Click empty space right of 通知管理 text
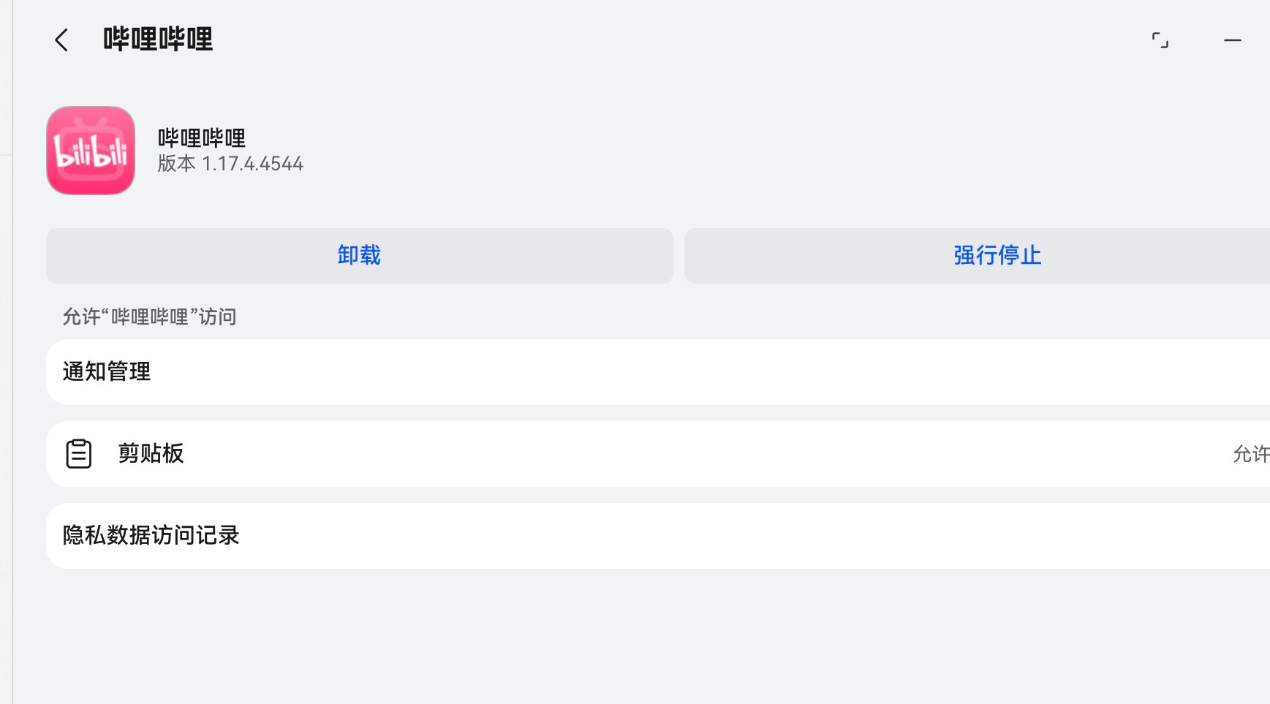Image resolution: width=1270 pixels, height=704 pixels. (658, 372)
